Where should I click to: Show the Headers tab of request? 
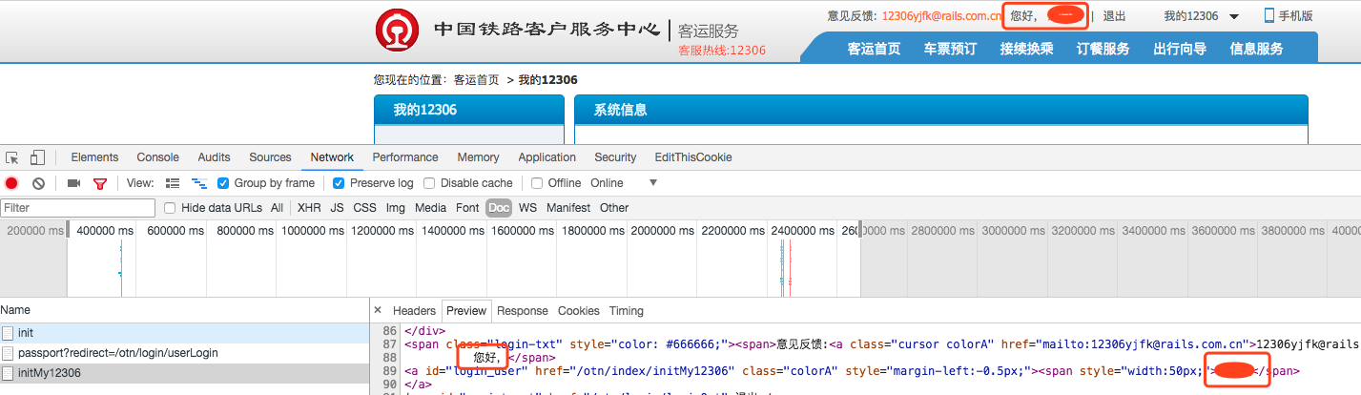(414, 311)
